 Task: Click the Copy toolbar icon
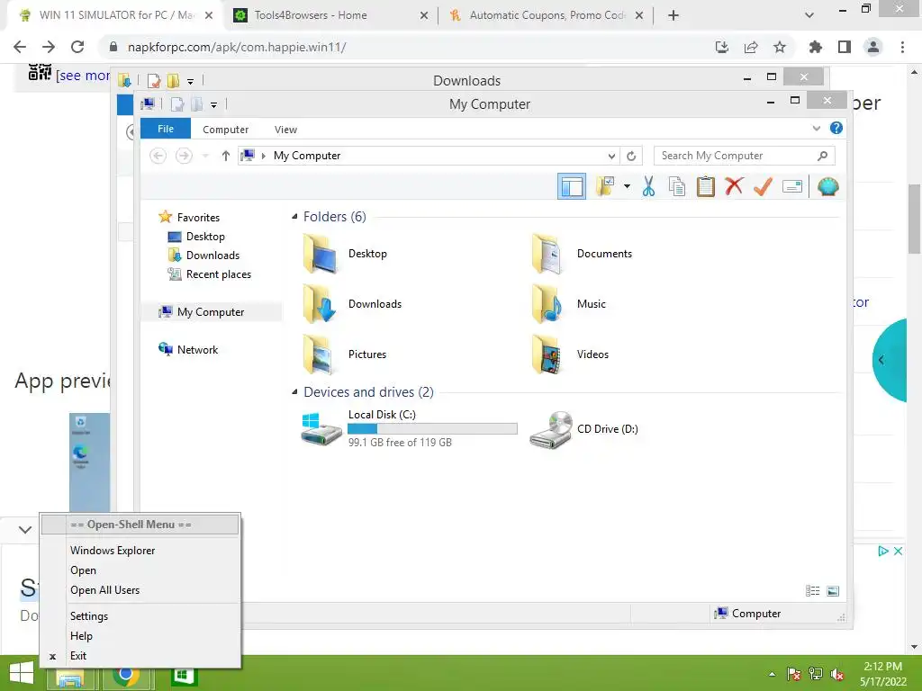coord(677,187)
